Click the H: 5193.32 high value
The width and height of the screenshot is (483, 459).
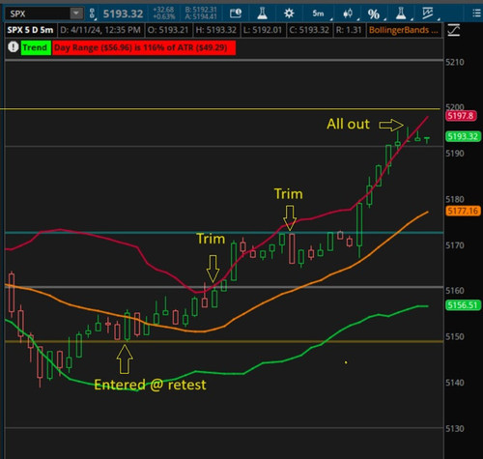[x=216, y=30]
